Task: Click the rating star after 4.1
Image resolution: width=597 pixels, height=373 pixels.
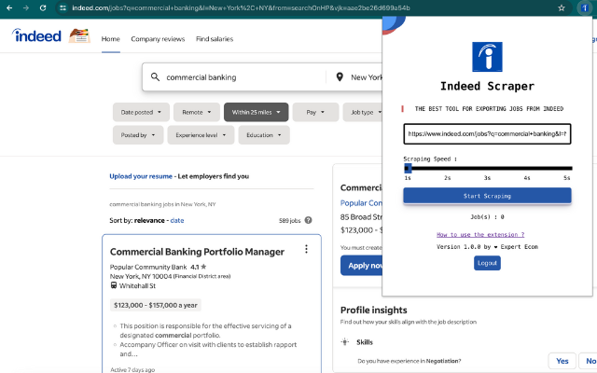Action: [203, 267]
